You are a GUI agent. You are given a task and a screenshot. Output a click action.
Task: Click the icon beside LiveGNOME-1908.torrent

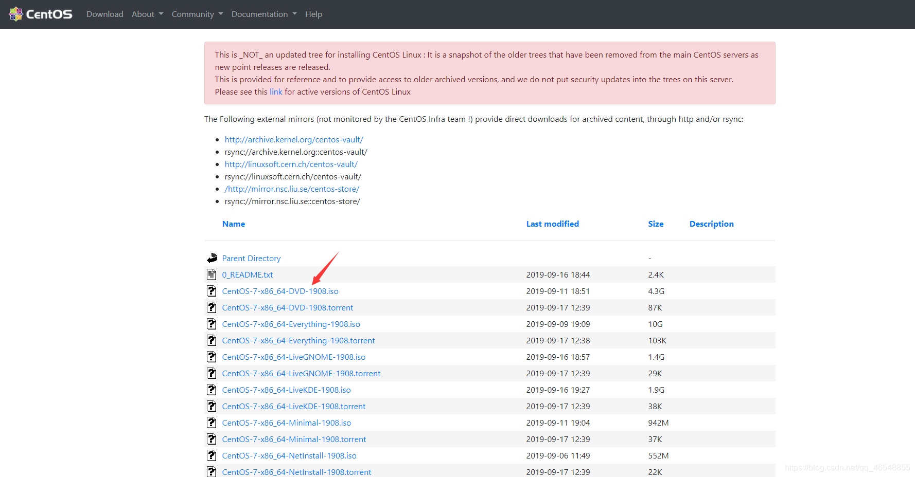click(212, 373)
